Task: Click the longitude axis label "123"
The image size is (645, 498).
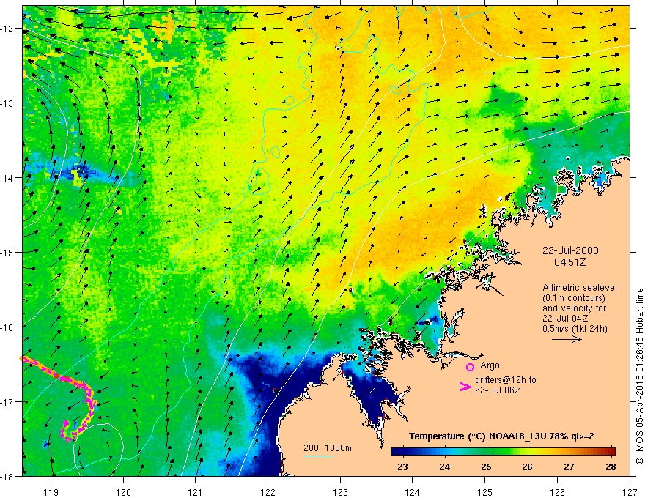Action: click(340, 492)
